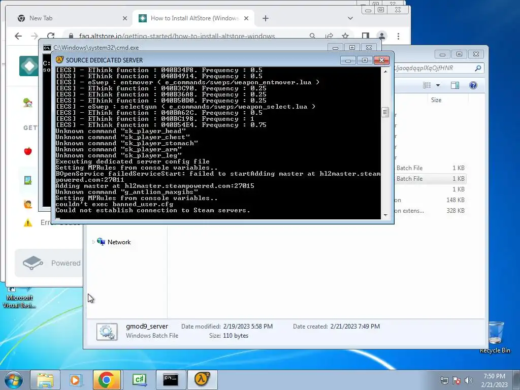
Task: Toggle Chrome side panel icon
Action: [366, 36]
